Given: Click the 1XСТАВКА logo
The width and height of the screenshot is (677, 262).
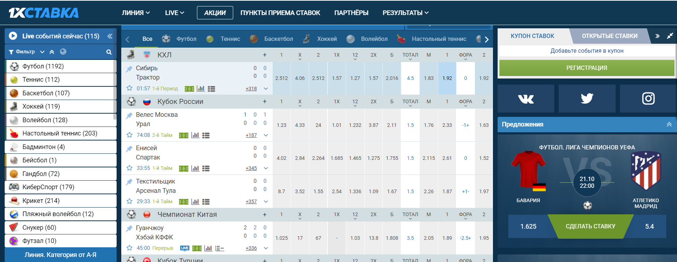Looking at the screenshot, I should click(43, 13).
